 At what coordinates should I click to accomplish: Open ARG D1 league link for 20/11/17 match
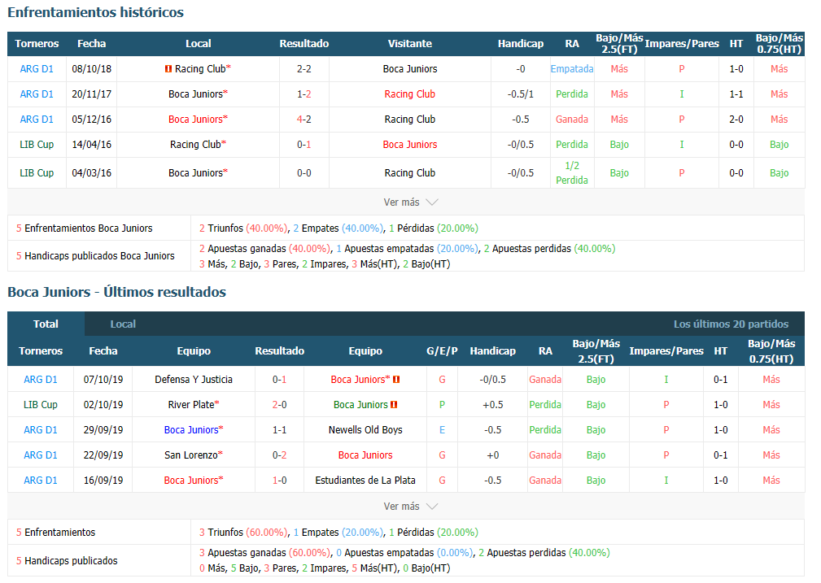pos(37,94)
